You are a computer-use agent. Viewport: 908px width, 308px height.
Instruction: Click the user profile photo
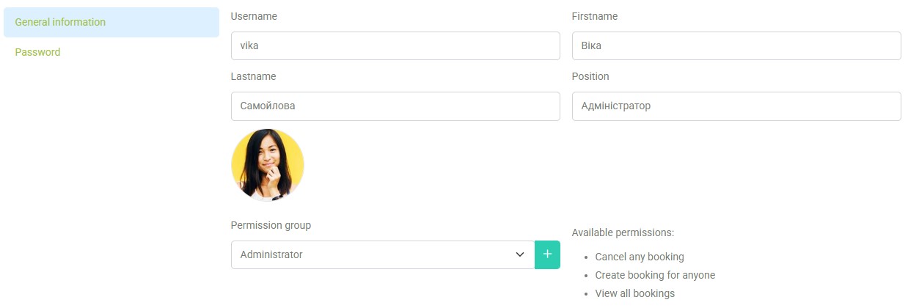pyautogui.click(x=268, y=165)
